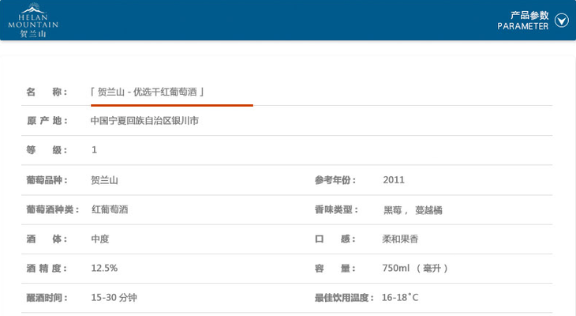Click aroma type value 黑莓, 蔓越橘
This screenshot has width=576, height=316.
[x=413, y=209]
